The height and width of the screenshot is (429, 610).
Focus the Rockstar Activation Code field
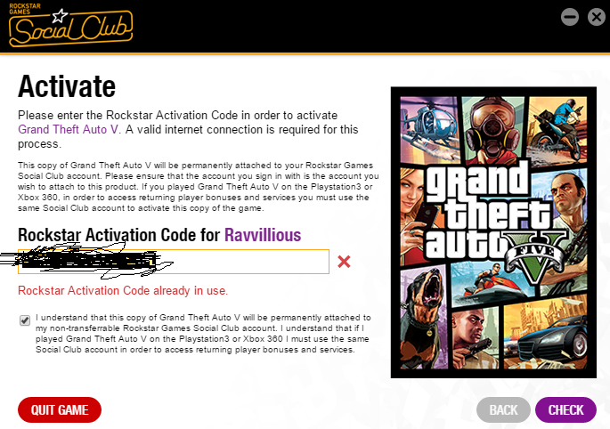tap(174, 262)
